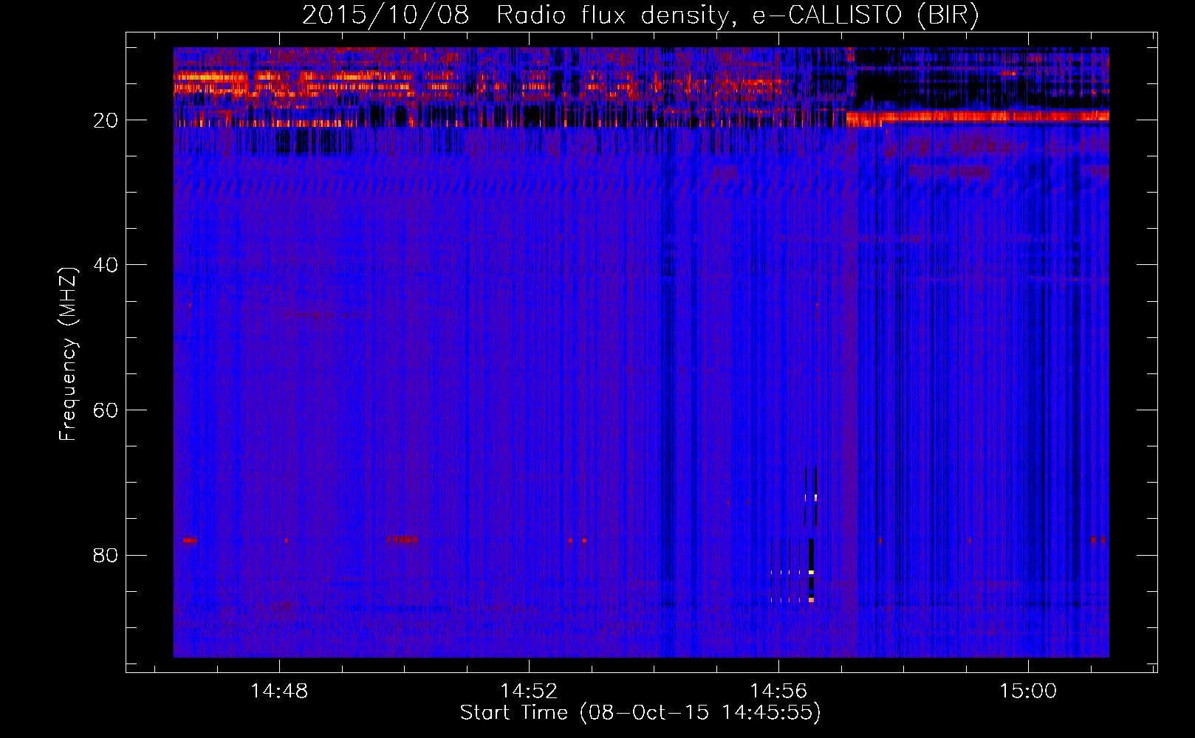
Task: Click the 14:48 time tick label
Action: [279, 692]
